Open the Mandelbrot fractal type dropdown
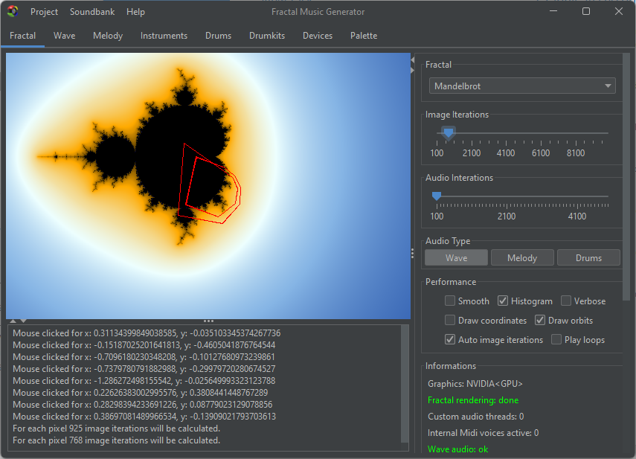The image size is (636, 459). (522, 86)
